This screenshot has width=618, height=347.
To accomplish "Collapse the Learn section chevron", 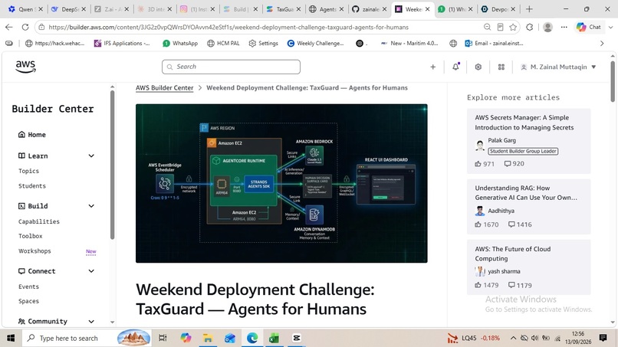I will tap(91, 156).
